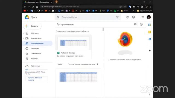Viewport: 175px width, 98px height.
Task: Click the file list scrollbar
Action: (103, 29)
